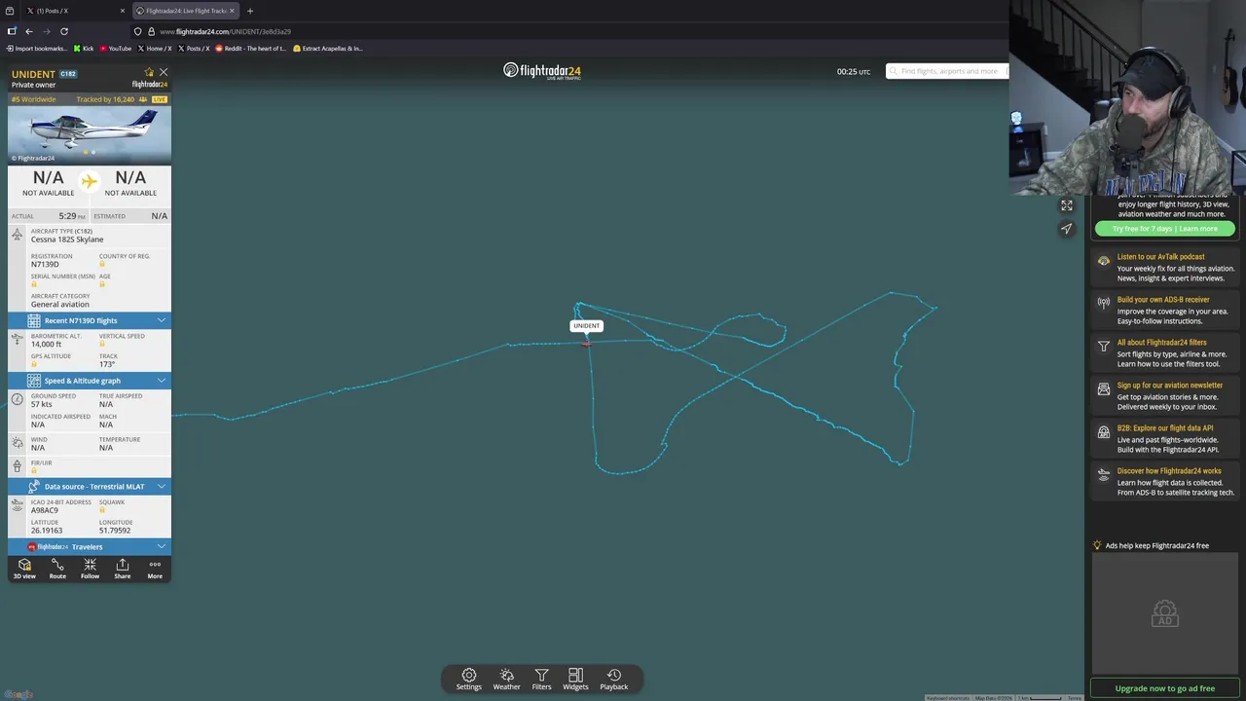Click the #5 Worldwide ranking text
This screenshot has width=1246, height=701.
click(34, 99)
